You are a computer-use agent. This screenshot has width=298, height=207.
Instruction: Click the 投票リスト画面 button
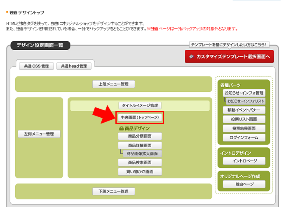(x=244, y=119)
